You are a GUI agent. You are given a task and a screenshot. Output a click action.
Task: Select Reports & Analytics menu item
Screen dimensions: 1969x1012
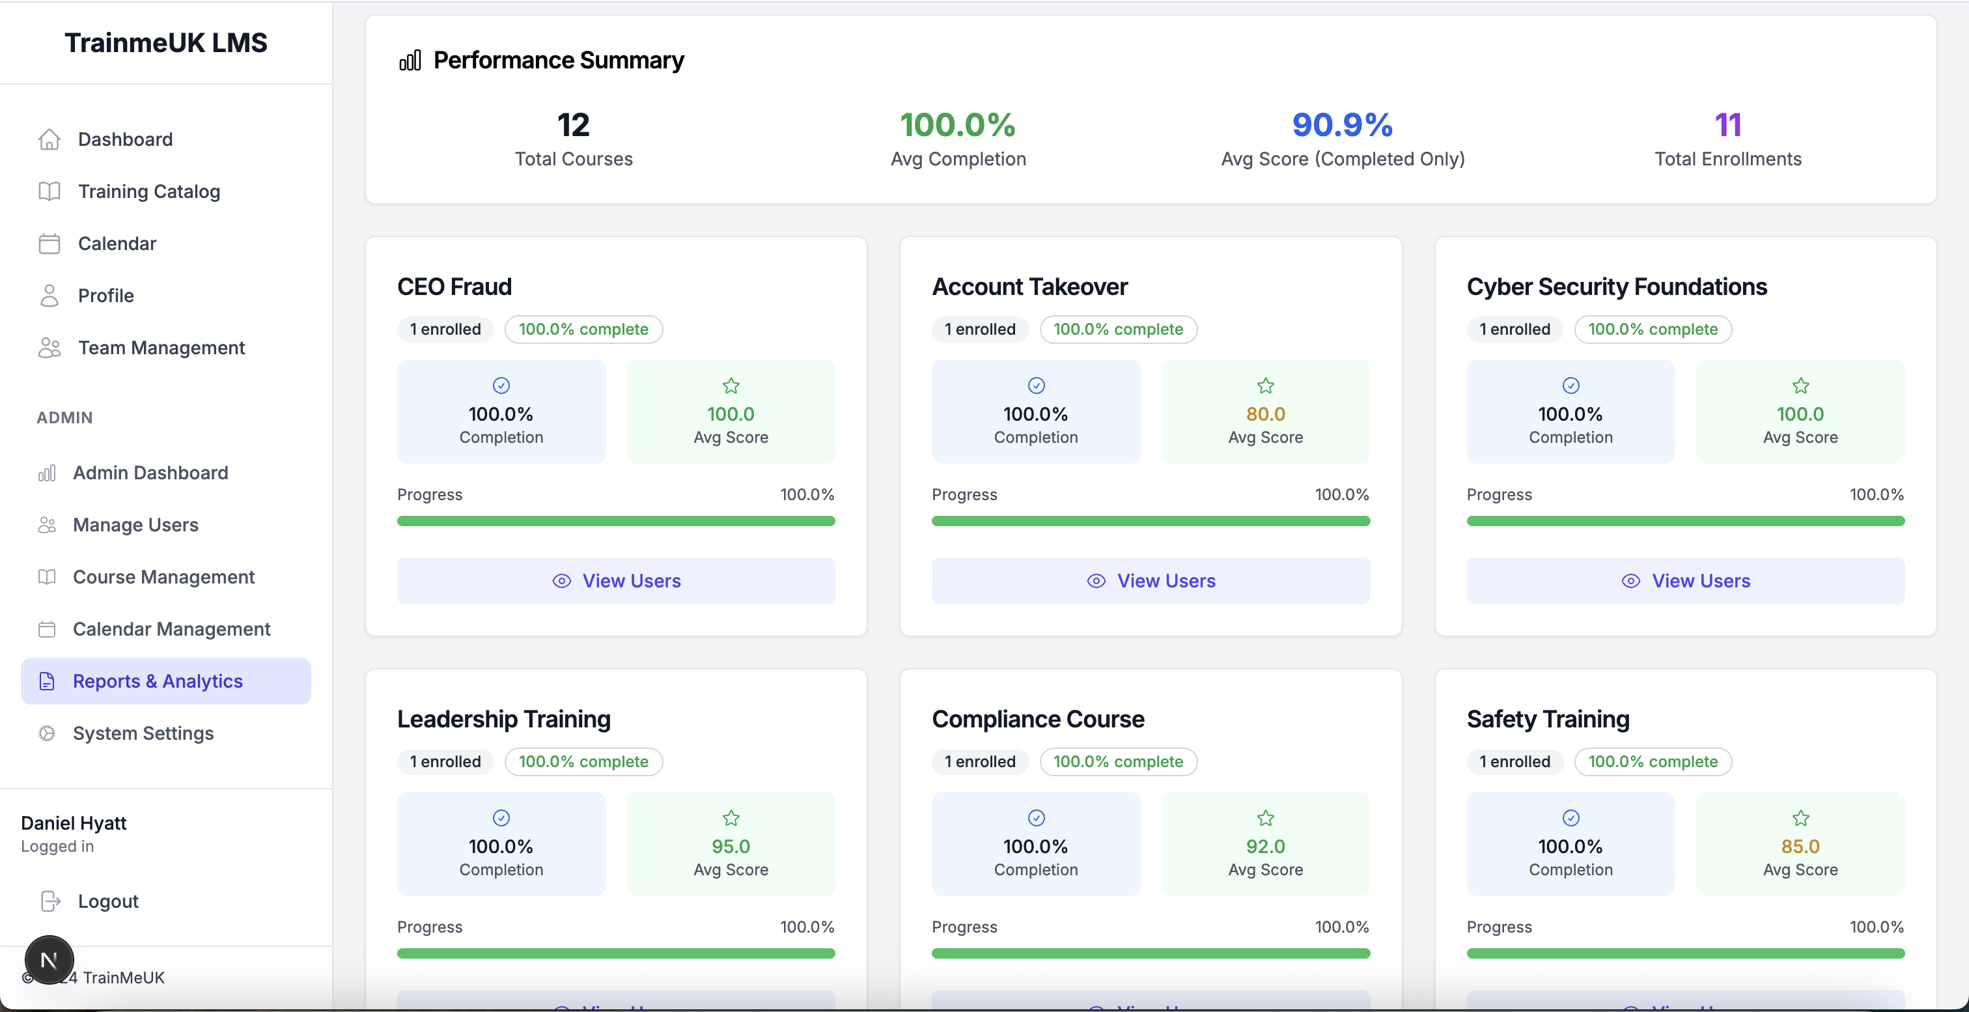point(166,681)
